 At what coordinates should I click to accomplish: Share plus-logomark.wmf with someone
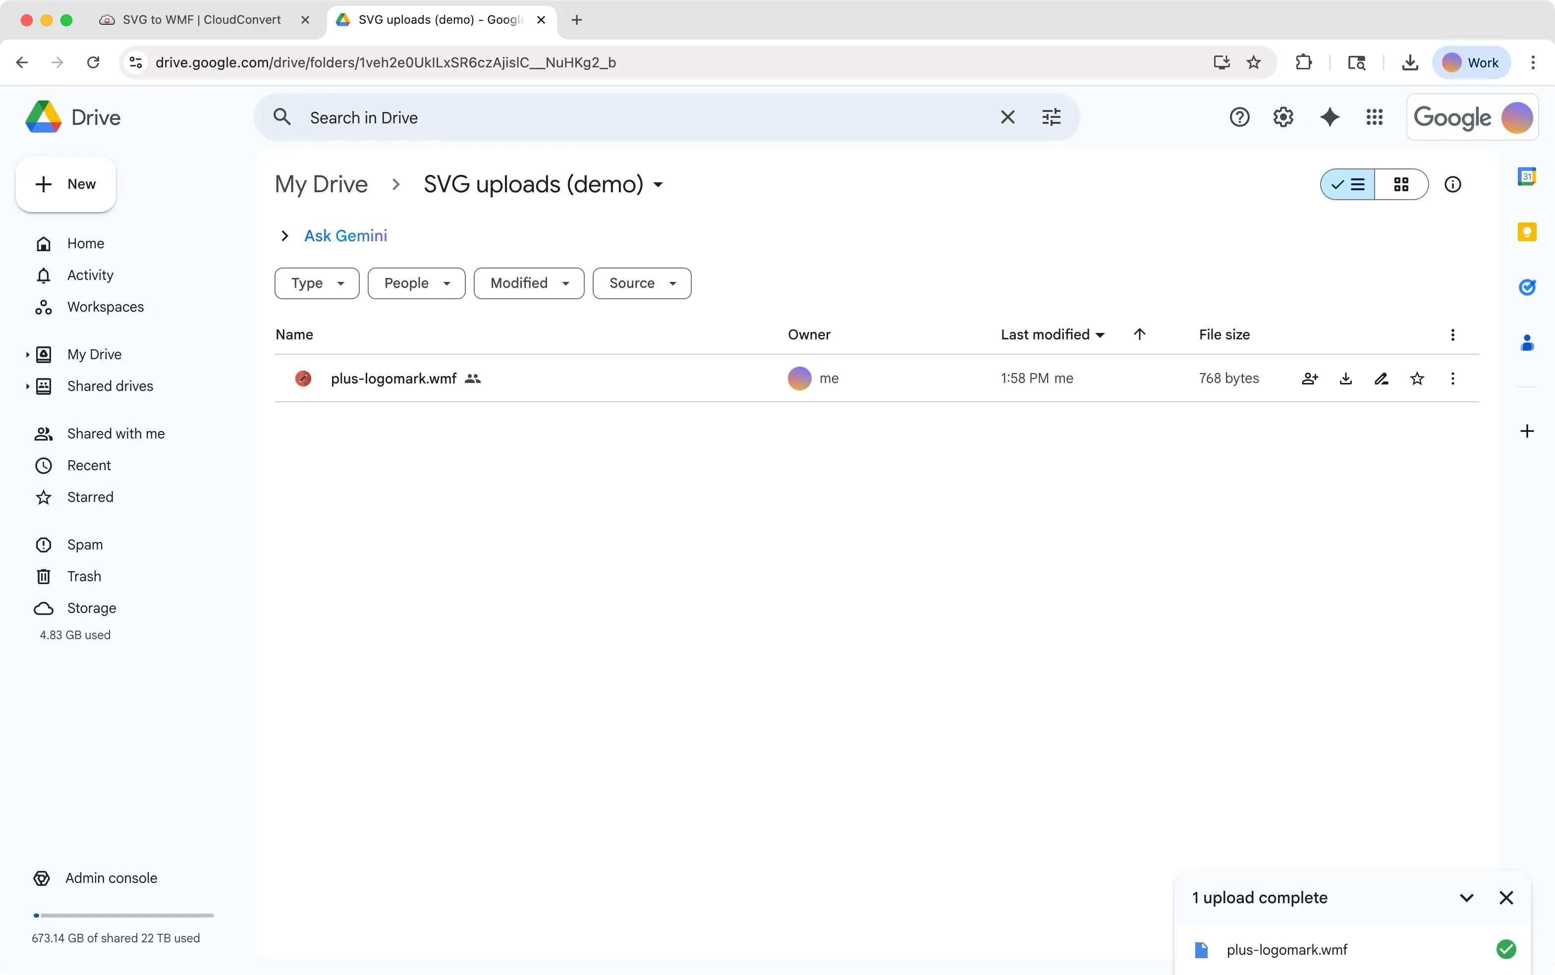[x=1309, y=379]
